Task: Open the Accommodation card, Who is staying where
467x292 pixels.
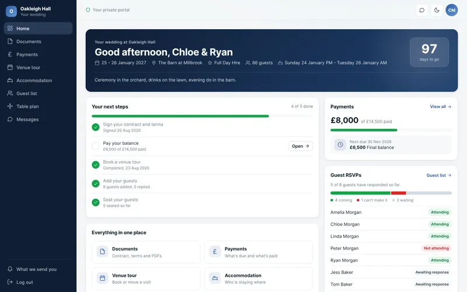Action: (x=259, y=279)
